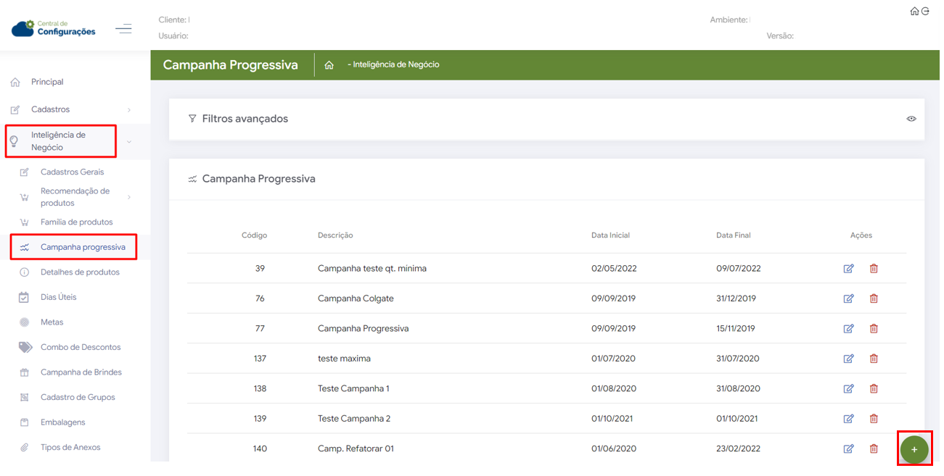
Task: Edit the Campanha Colgate row
Action: 848,298
